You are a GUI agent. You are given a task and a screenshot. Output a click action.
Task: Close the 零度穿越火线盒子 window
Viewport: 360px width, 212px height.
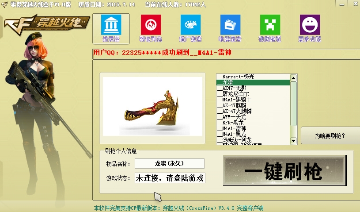coord(356,4)
